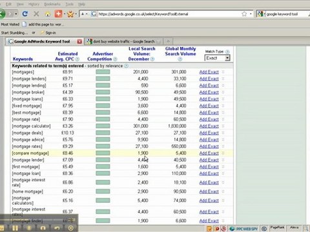This screenshot has height=232, width=310.
Task: Pause the video using the overlay pause button
Action: click(15, 228)
